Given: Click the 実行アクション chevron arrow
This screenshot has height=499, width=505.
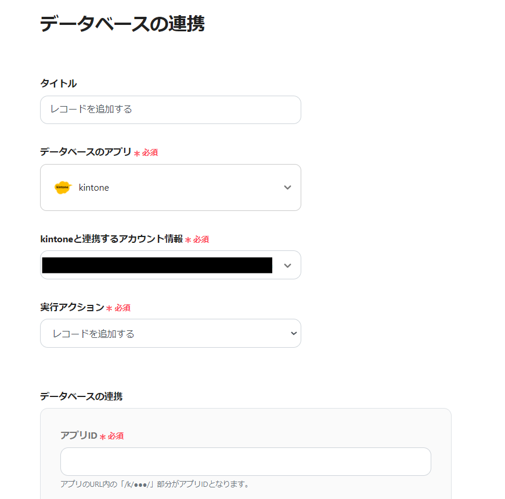Looking at the screenshot, I should 293,333.
